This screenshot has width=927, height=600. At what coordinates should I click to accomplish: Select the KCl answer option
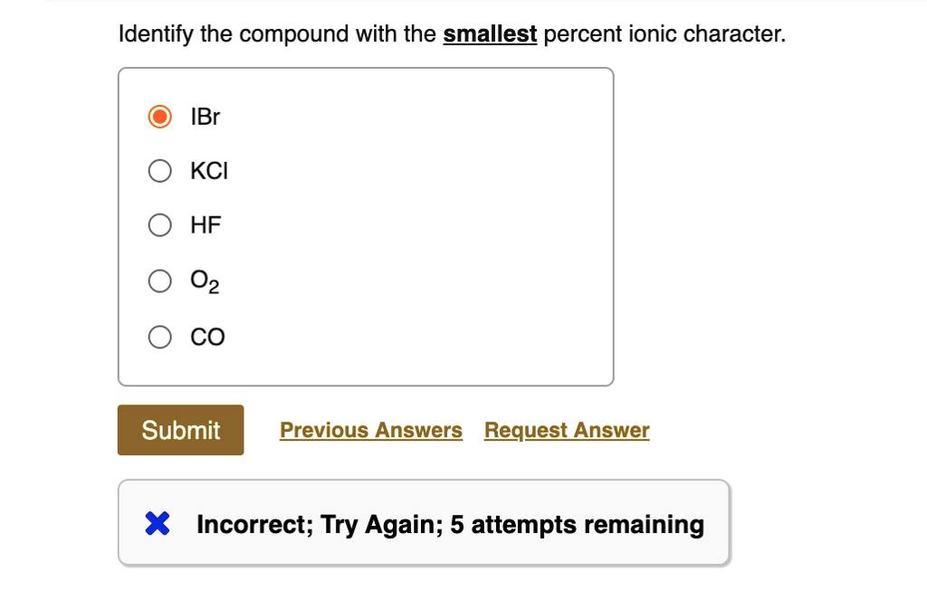coord(158,170)
